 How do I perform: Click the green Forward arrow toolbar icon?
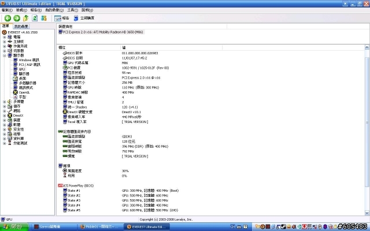pyautogui.click(x=17, y=18)
